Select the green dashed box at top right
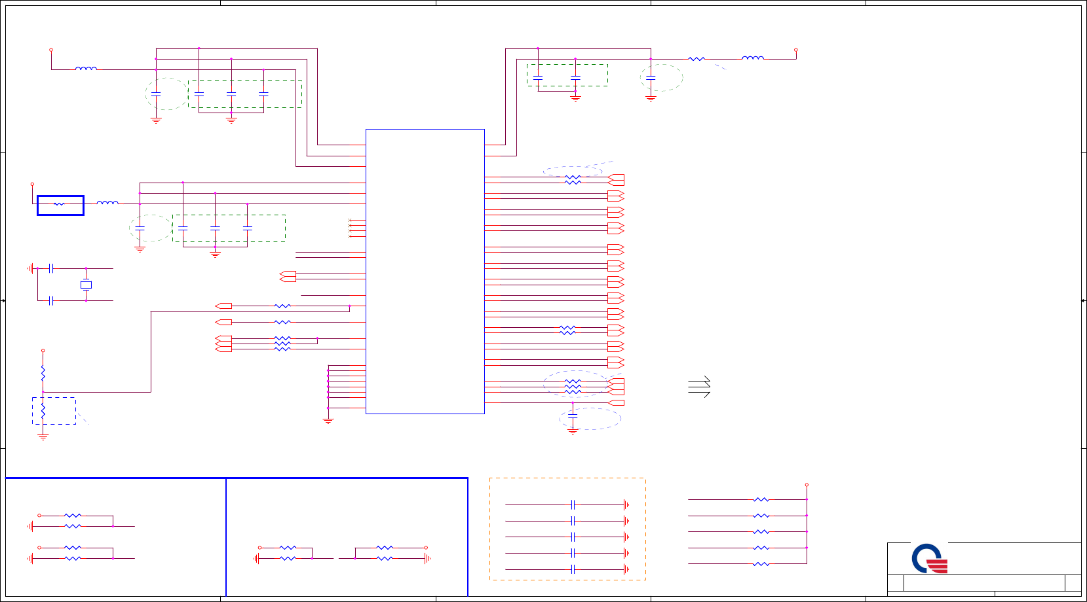The width and height of the screenshot is (1087, 602). coord(567,75)
